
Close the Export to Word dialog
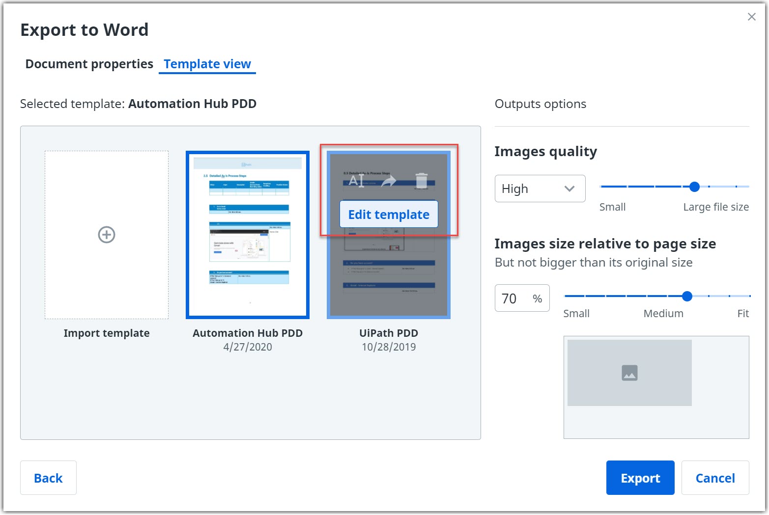(751, 17)
